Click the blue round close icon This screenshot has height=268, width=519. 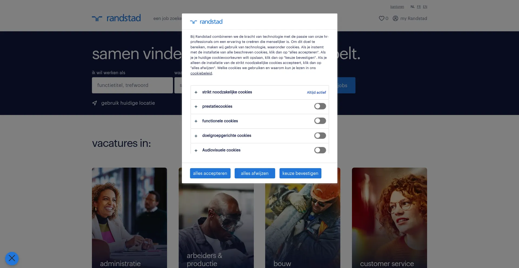tap(12, 258)
